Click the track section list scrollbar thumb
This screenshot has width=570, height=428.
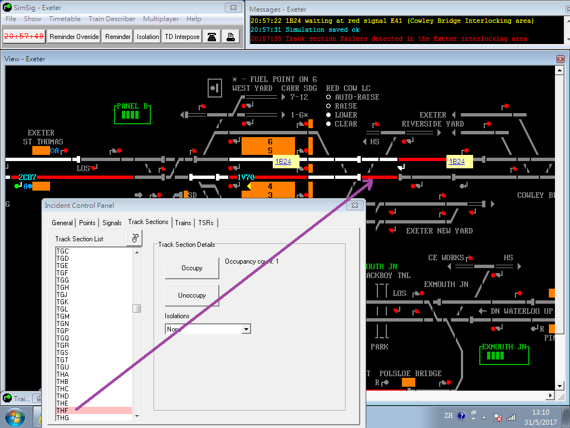[x=137, y=308]
